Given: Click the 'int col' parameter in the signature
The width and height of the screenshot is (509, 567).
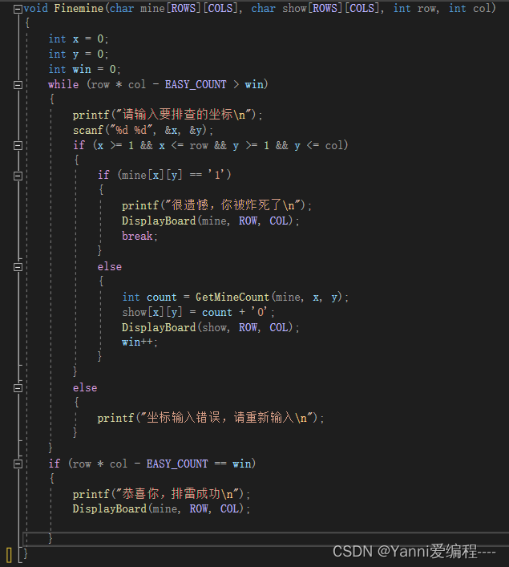Looking at the screenshot, I should (x=470, y=8).
